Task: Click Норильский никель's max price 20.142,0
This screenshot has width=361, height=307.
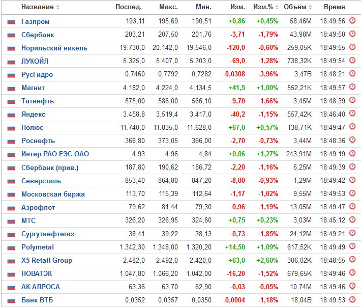Action: coord(165,47)
